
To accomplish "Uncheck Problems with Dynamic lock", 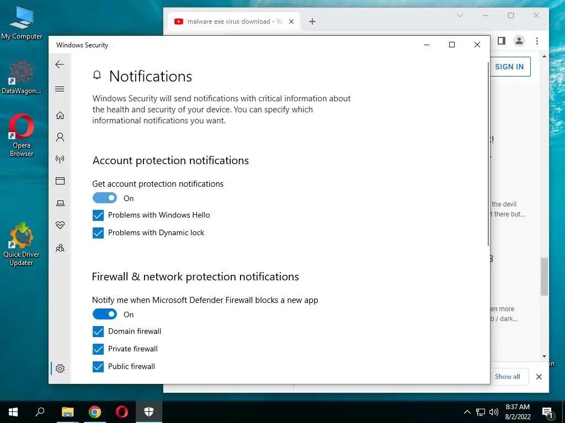I will click(x=98, y=233).
